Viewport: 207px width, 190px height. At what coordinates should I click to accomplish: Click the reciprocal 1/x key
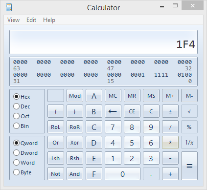coord(189,143)
